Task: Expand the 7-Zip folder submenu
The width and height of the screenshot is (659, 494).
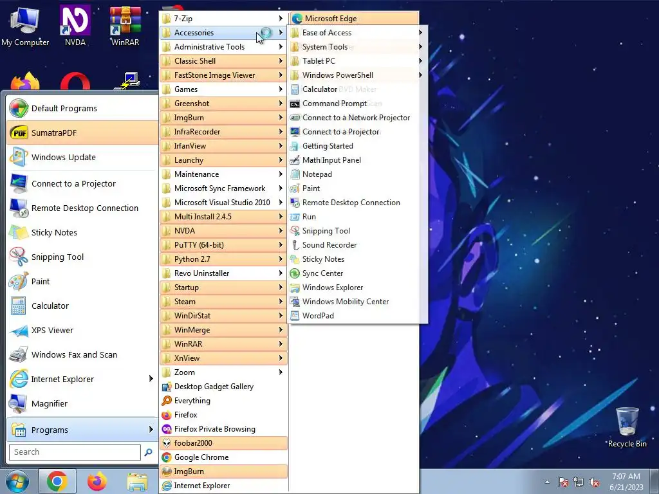Action: 223,19
